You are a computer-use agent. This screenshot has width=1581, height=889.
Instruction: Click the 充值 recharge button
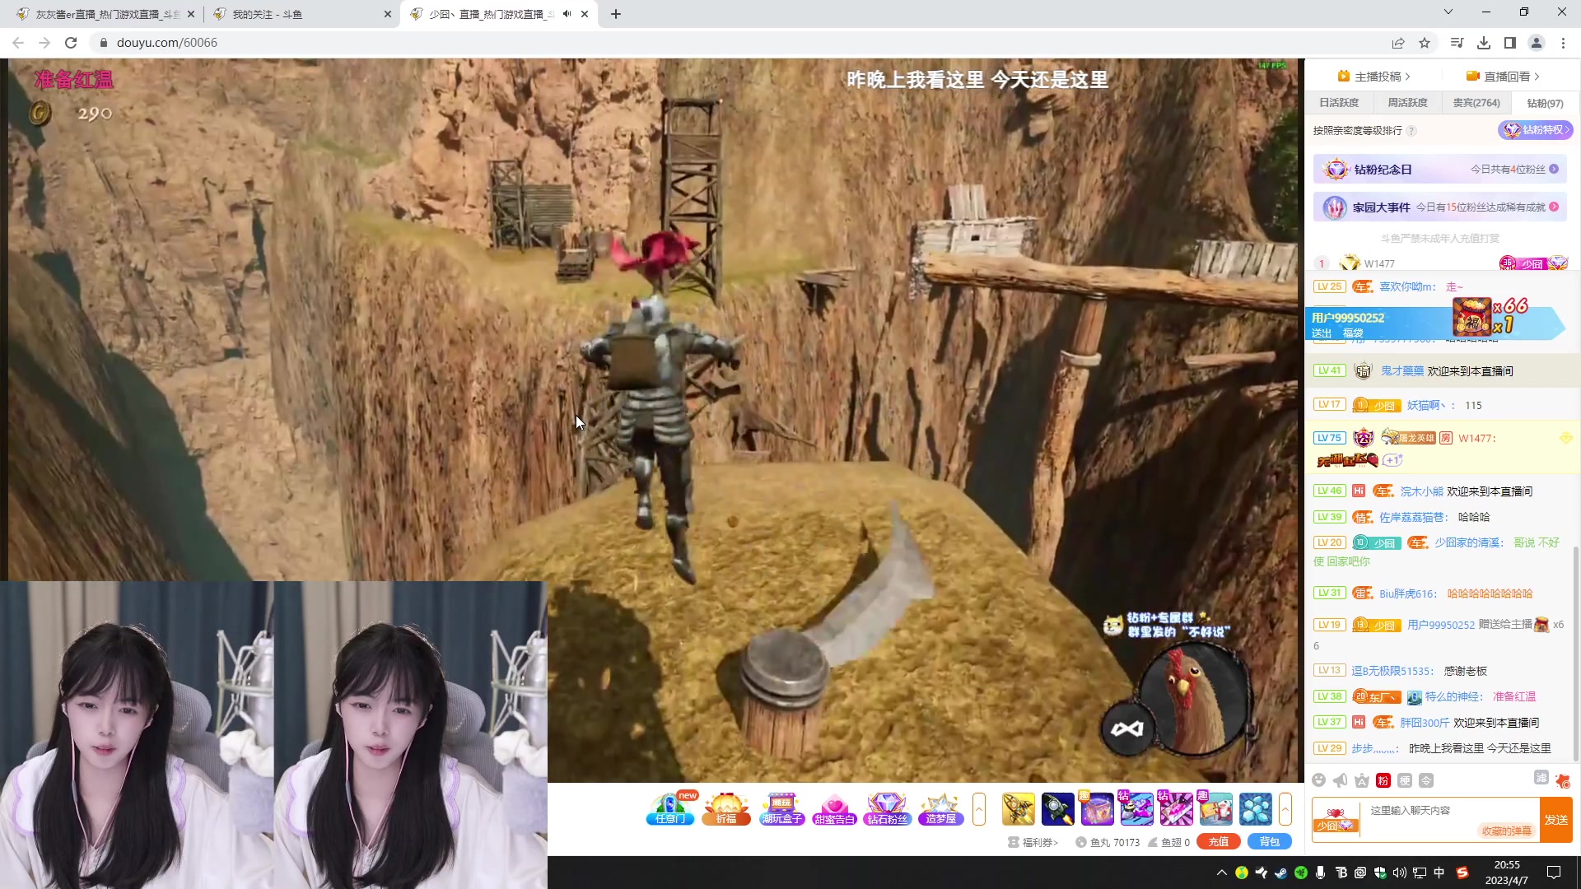[x=1219, y=842]
